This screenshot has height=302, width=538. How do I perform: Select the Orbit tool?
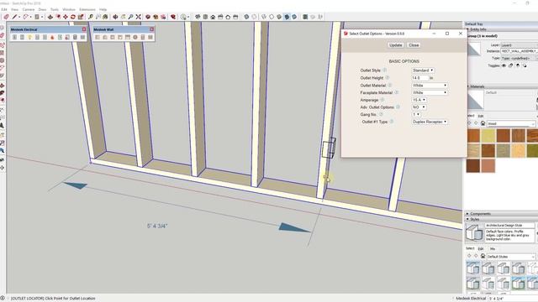(115, 17)
